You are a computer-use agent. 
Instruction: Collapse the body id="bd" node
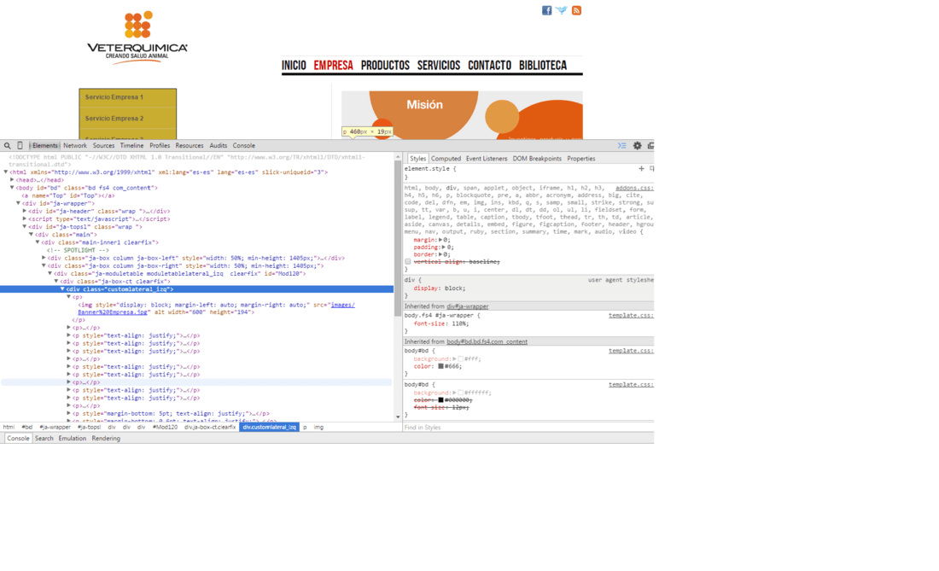(x=12, y=187)
